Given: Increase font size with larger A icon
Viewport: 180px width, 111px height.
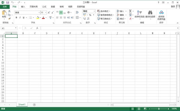Looking at the screenshot, I should [x=49, y=13].
